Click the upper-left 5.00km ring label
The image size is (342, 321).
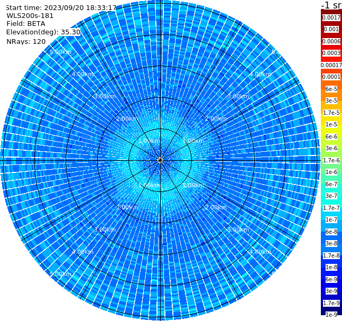[x=60, y=52]
